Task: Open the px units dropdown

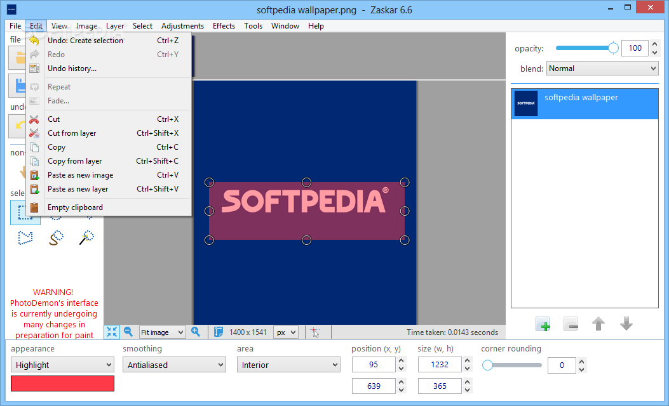Action: 285,332
